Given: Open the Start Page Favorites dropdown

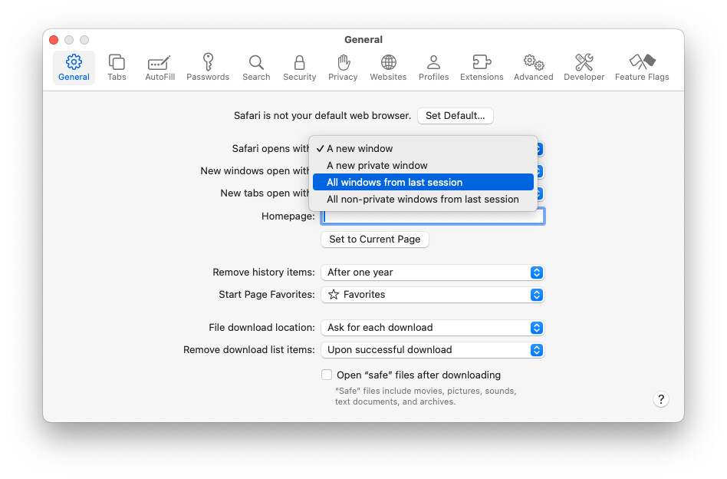Looking at the screenshot, I should 433,295.
